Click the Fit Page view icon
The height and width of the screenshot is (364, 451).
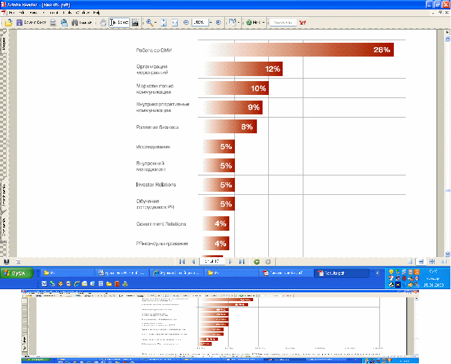pos(163,23)
